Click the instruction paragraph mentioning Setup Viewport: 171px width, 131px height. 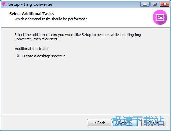click(x=78, y=37)
